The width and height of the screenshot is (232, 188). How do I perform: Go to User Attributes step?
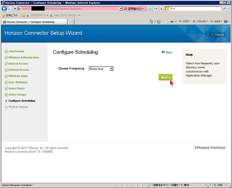18,82
